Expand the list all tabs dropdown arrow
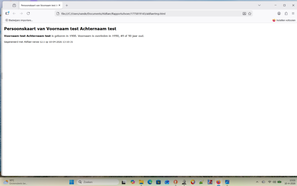The height and width of the screenshot is (186, 297). pyautogui.click(x=259, y=5)
